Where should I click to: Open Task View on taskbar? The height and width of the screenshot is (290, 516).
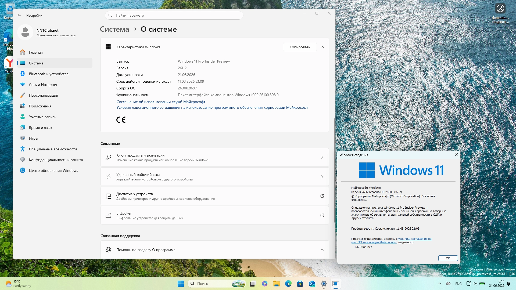(253, 284)
